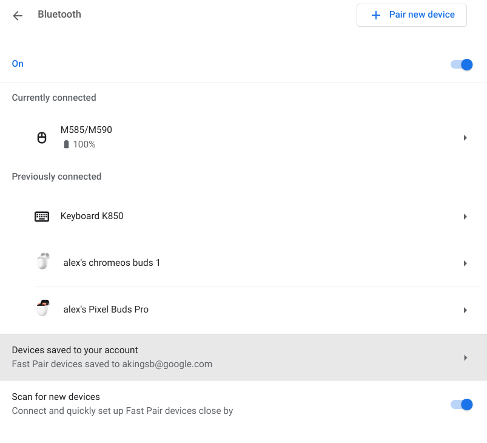487x443 pixels.
Task: Disable the Scan for new devices toggle
Action: pos(462,405)
